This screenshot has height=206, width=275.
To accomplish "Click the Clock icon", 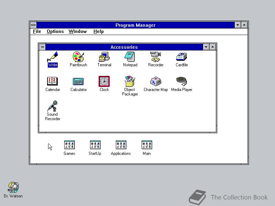I will pos(104,81).
